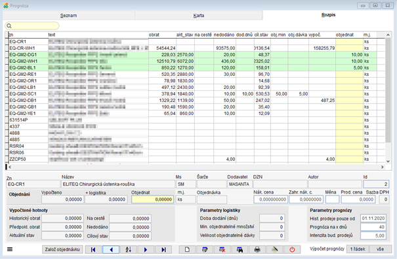
Task: Open the hamburger menu at bottom left
Action: pos(10,249)
